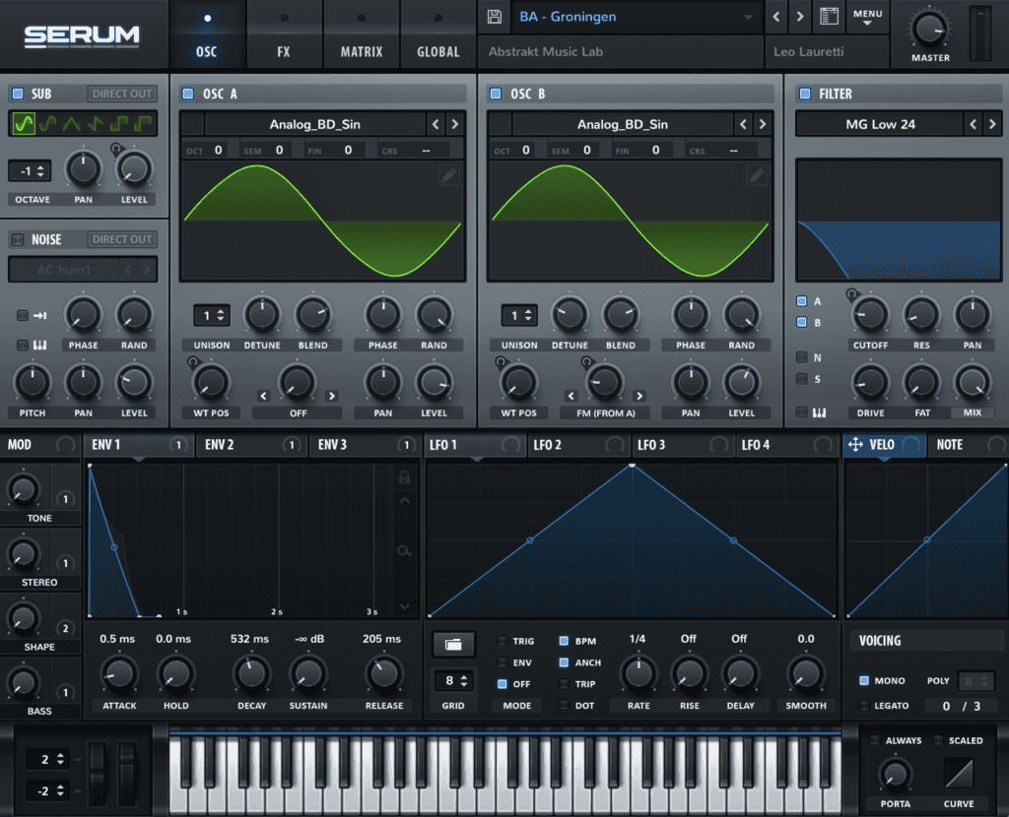Click the envelope lock icon
The image size is (1009, 817).
404,477
